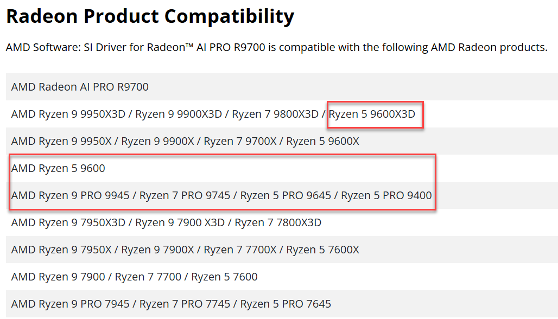Screen dimensions: 558x319
Task: Click the SI Driver compatibility description sentence
Action: (x=276, y=47)
